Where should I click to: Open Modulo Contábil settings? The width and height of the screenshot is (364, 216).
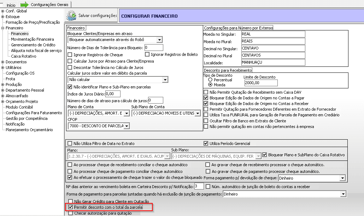tap(19, 107)
